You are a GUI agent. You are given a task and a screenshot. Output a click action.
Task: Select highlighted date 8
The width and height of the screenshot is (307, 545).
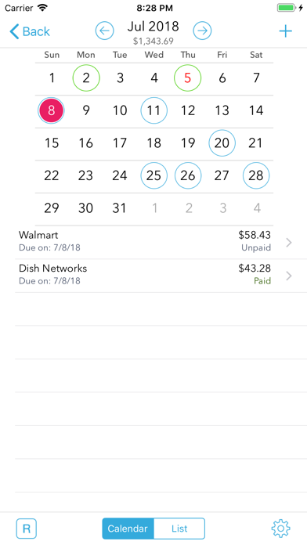coord(51,110)
